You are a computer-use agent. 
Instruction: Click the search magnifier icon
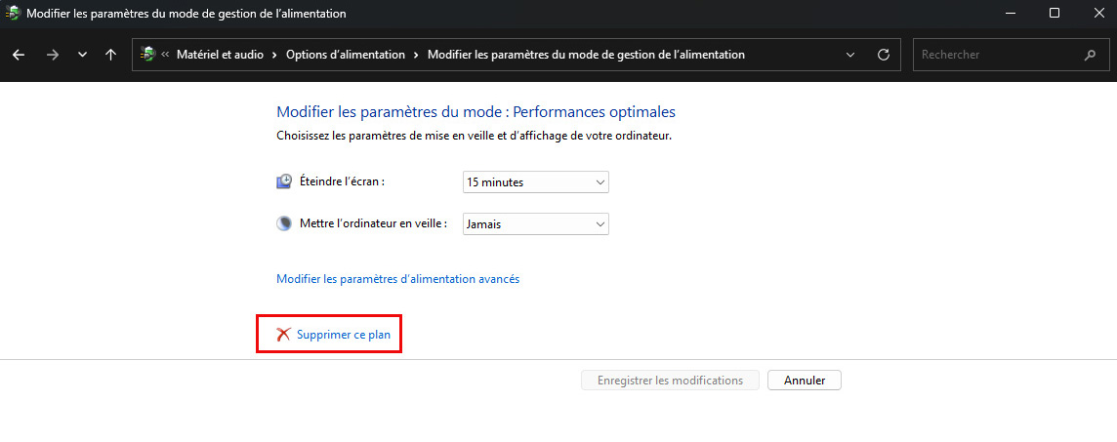click(1090, 55)
